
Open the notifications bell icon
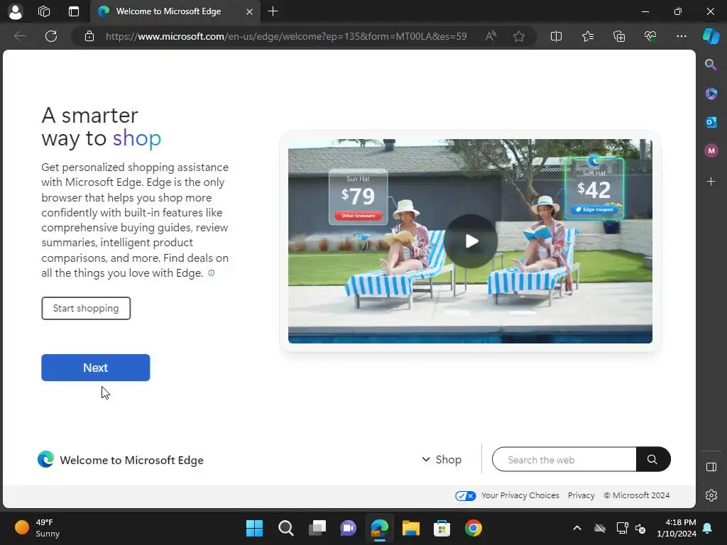[708, 528]
